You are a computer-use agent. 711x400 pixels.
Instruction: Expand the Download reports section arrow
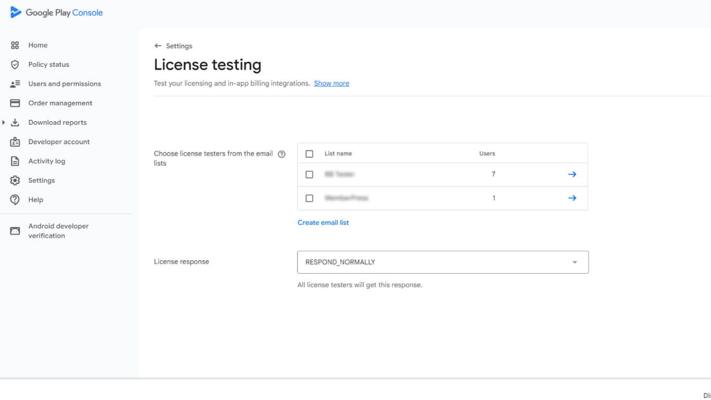click(4, 123)
